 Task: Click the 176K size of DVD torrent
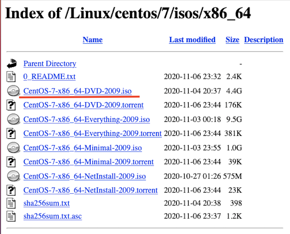click(x=233, y=105)
